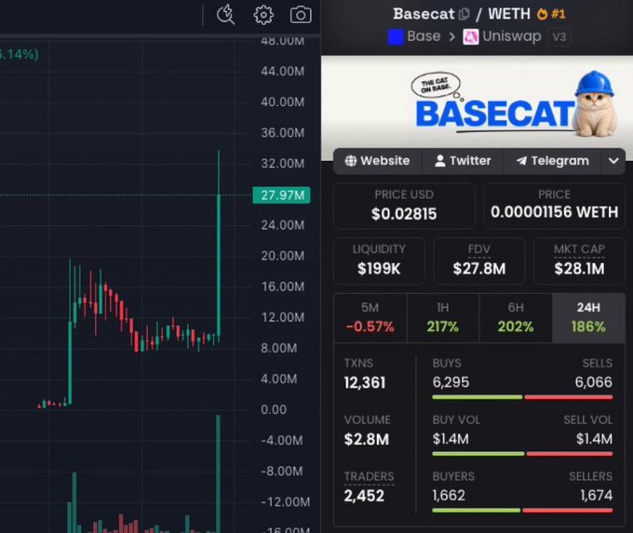Click the SELL VOL $1.4M value
This screenshot has width=633, height=533.
point(594,438)
